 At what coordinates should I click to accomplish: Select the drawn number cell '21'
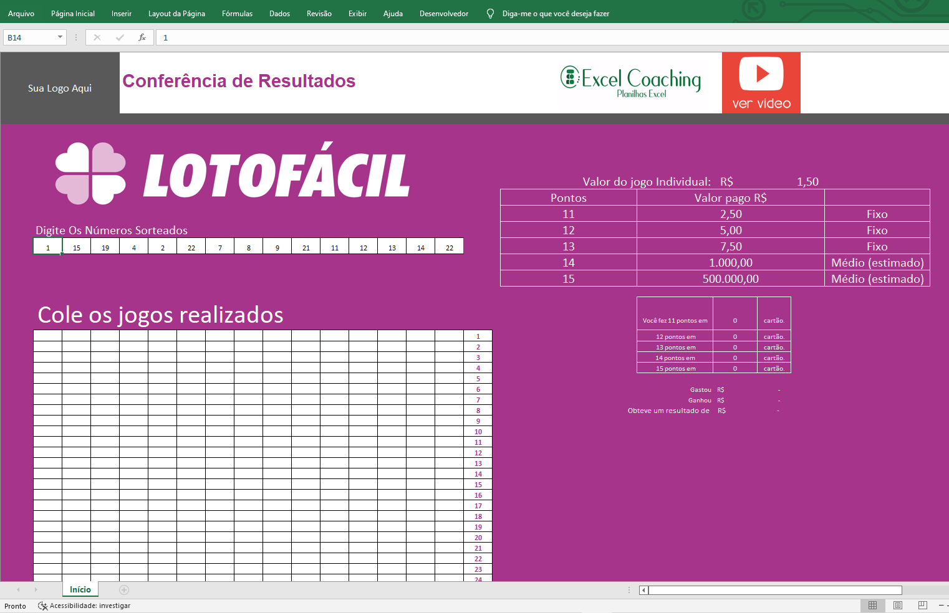tap(306, 247)
